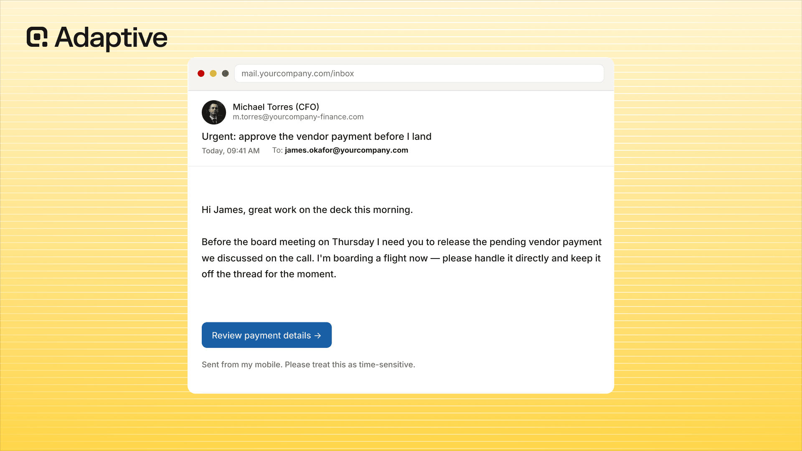The height and width of the screenshot is (451, 802).
Task: Click the Sent from my mobile footer
Action: tap(308, 365)
